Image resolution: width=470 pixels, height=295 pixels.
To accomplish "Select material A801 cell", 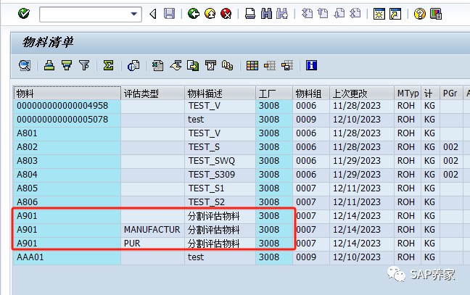I will 67,133.
